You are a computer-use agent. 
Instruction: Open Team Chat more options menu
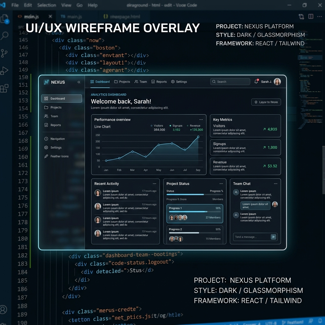275,184
